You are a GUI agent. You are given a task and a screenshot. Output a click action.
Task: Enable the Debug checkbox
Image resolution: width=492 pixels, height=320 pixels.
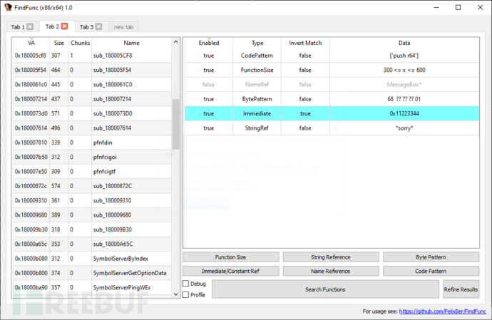pyautogui.click(x=186, y=284)
